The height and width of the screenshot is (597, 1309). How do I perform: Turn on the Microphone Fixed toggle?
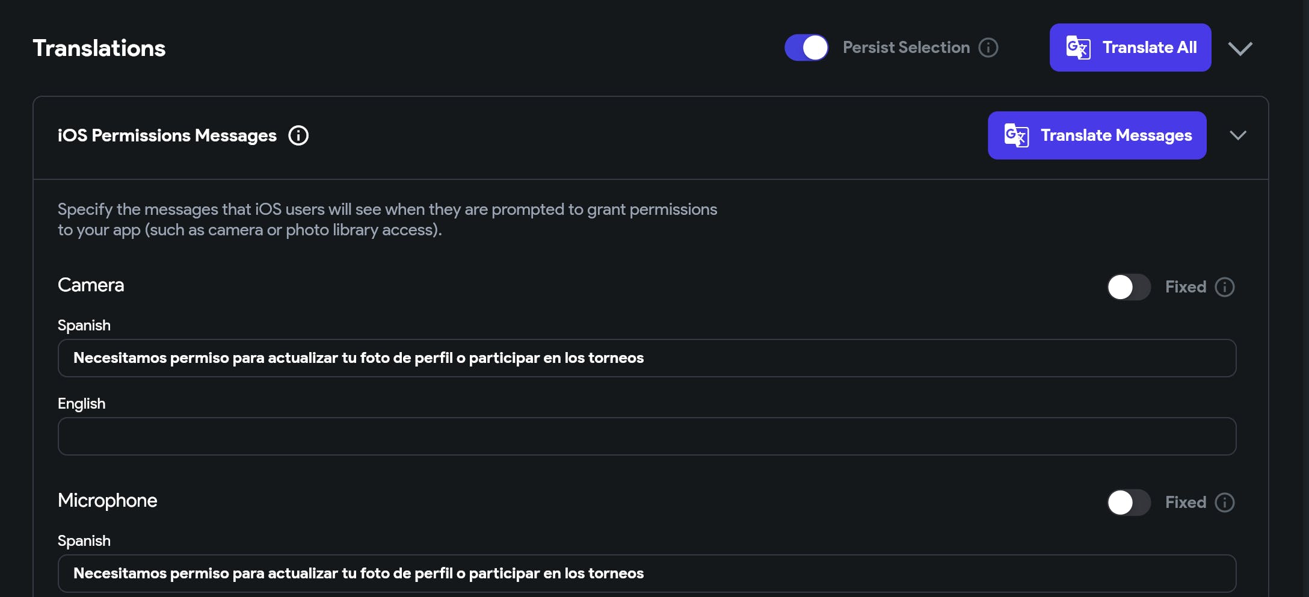tap(1129, 503)
